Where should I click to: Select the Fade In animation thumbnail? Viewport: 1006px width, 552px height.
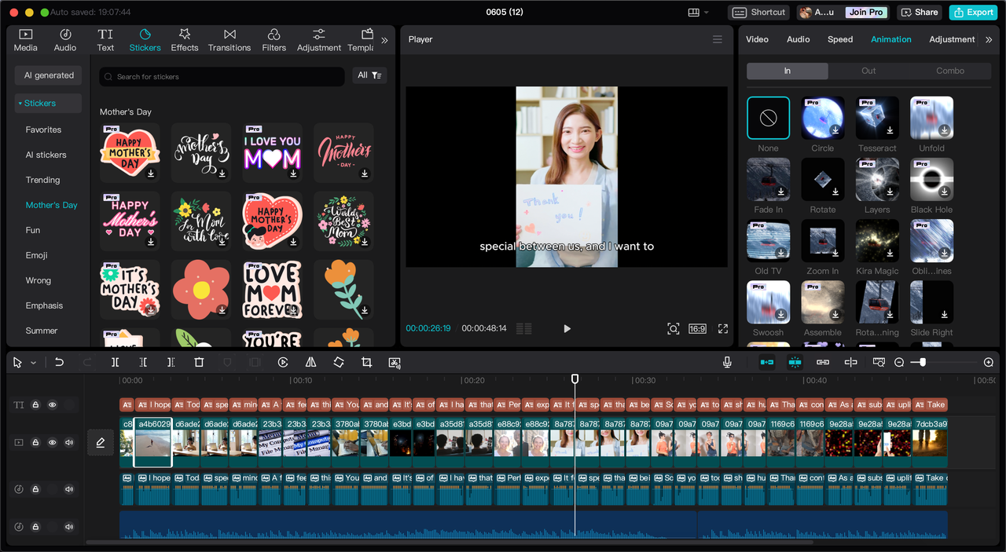(x=768, y=179)
